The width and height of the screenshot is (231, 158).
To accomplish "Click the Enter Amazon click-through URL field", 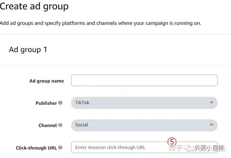I will (x=119, y=147).
